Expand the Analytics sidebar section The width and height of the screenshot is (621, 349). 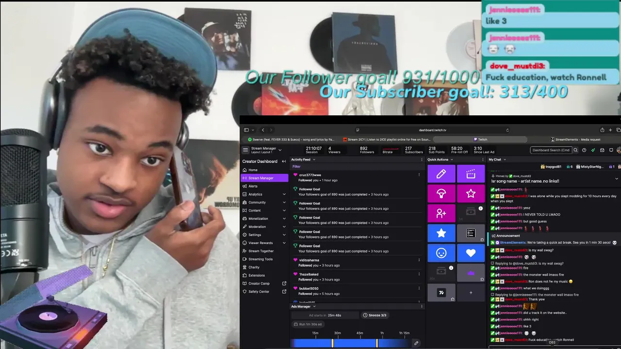pos(284,194)
